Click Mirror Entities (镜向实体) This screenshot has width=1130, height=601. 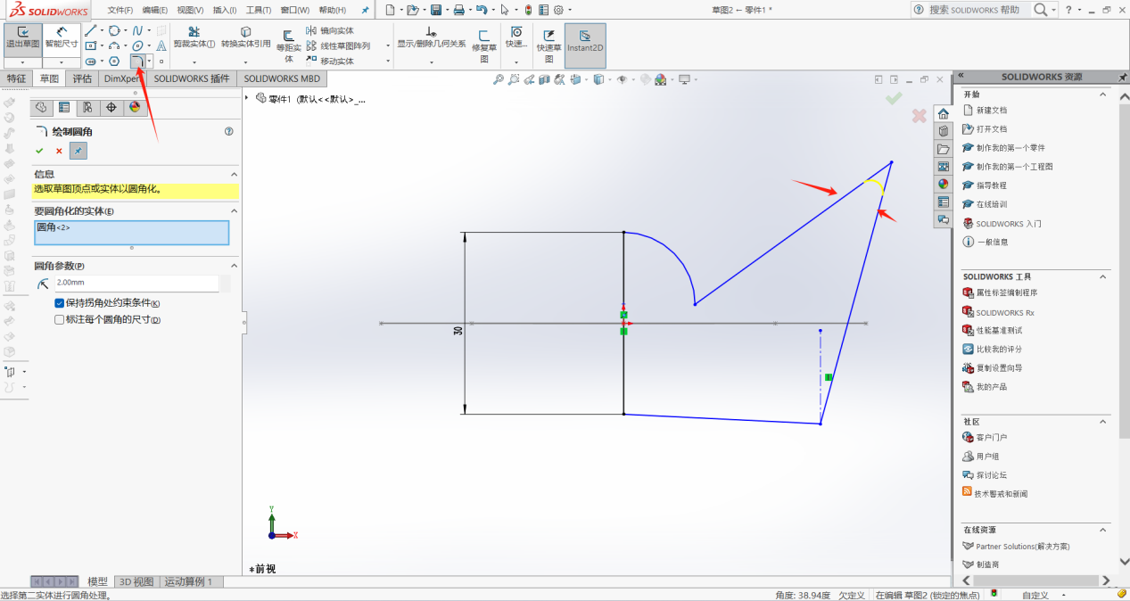click(330, 30)
